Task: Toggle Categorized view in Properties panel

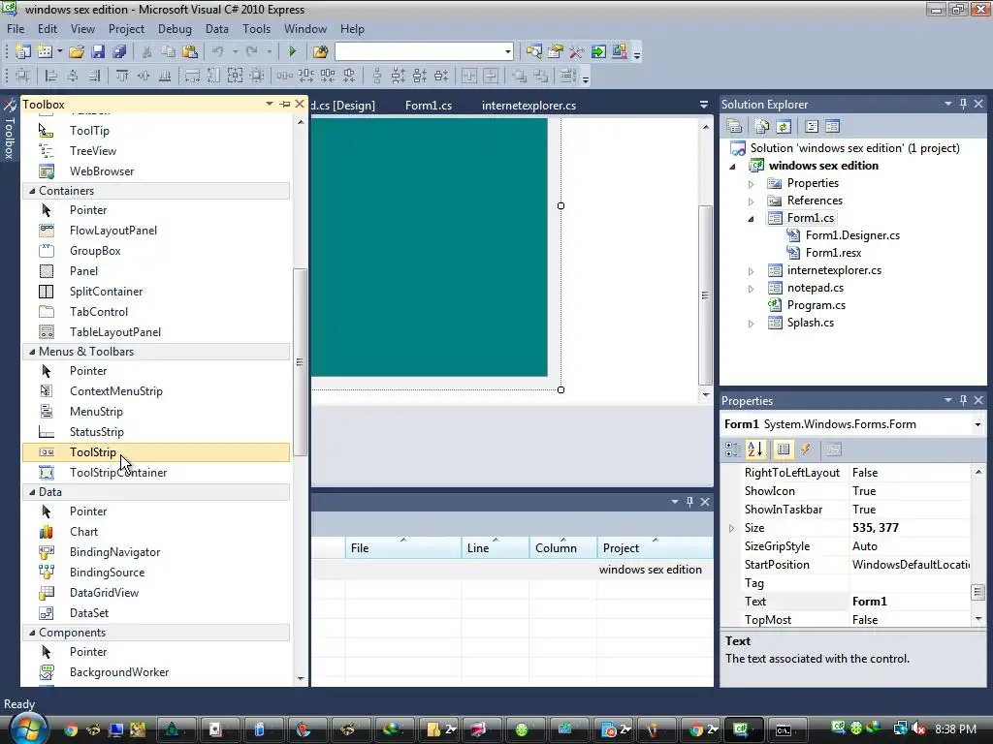Action: [x=733, y=449]
